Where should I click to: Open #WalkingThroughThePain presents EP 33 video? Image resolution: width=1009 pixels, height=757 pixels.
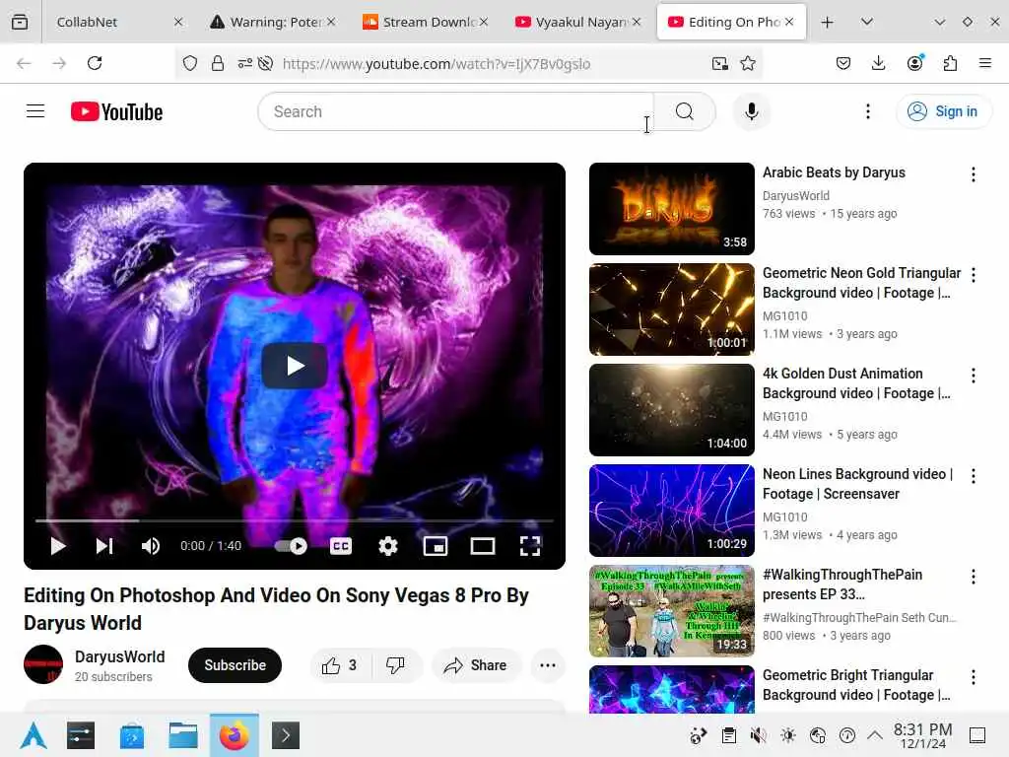tap(842, 584)
